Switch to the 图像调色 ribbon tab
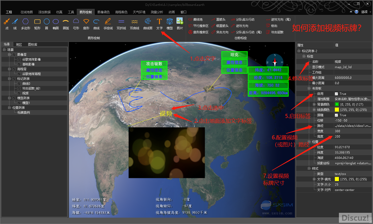The image size is (373, 224). (x=104, y=12)
